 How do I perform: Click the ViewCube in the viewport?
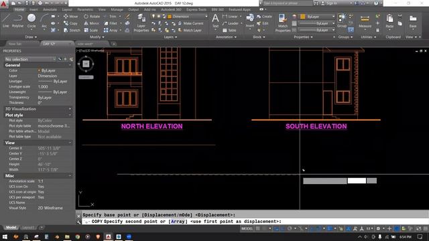coord(86,64)
